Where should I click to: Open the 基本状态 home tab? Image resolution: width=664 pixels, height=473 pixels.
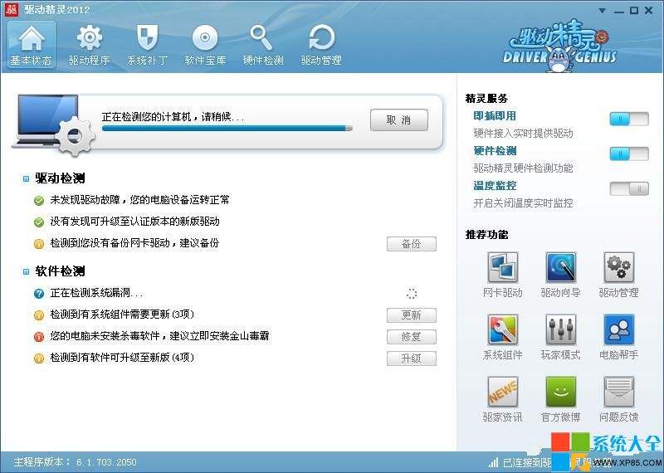[x=32, y=45]
